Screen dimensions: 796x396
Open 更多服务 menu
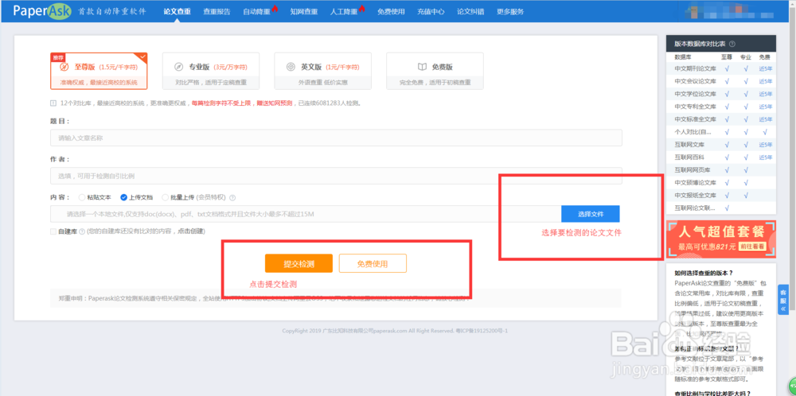point(510,12)
